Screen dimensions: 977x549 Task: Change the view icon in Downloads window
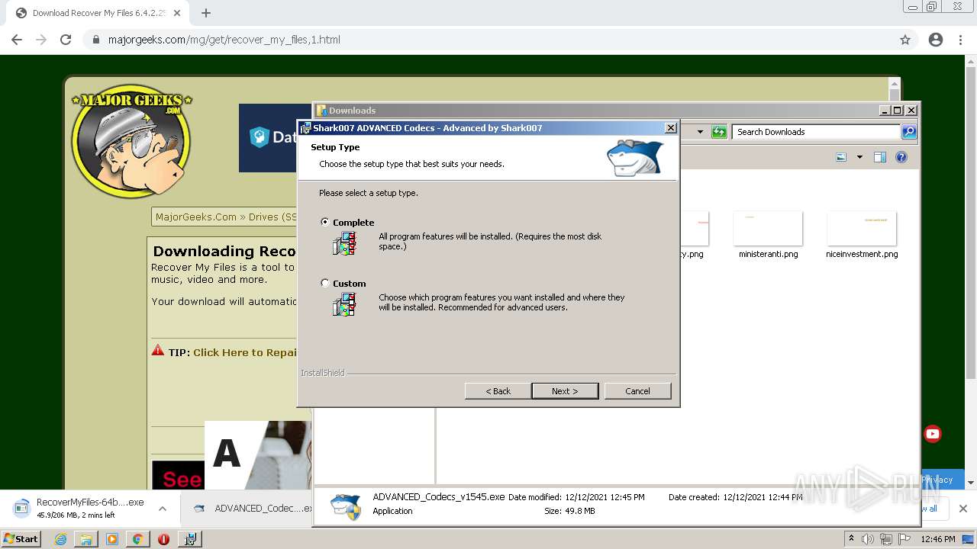click(841, 157)
